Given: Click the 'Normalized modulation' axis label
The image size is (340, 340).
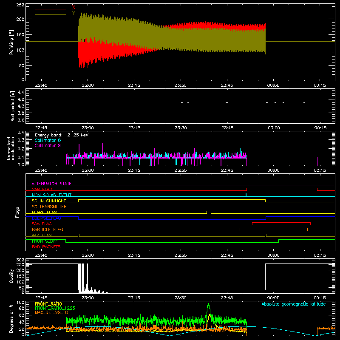Looking at the screenshot, I should (x=11, y=148).
